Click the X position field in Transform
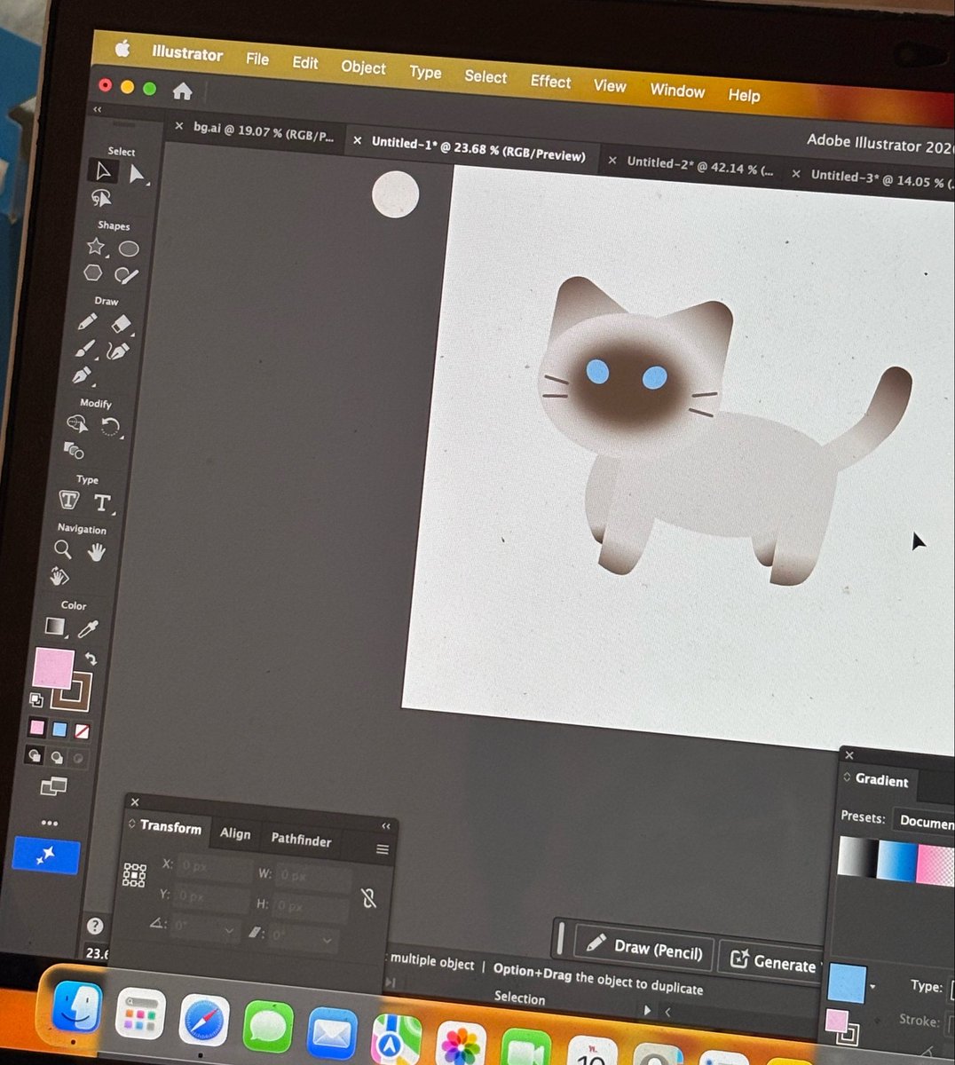Screen dimensions: 955x1065 (x=213, y=866)
